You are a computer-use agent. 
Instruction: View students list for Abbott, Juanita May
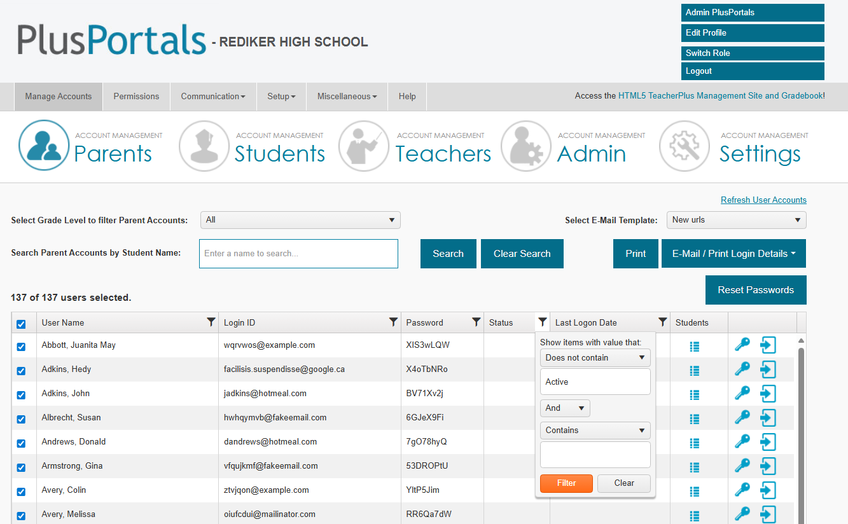tap(695, 347)
